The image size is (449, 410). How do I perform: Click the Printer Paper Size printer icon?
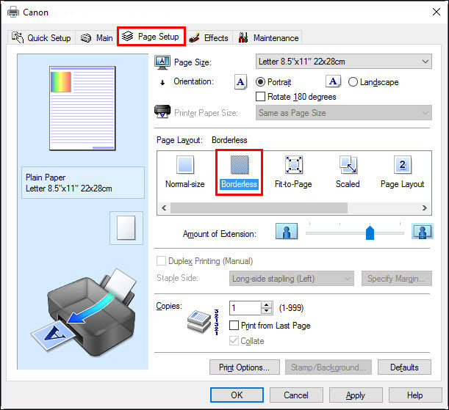point(162,111)
